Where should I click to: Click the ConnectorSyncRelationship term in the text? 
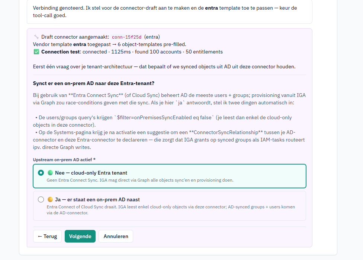click(x=226, y=133)
